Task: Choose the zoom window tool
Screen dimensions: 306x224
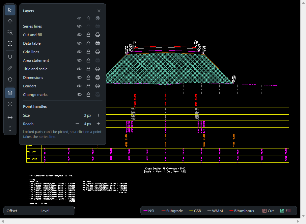Action: 10,32
